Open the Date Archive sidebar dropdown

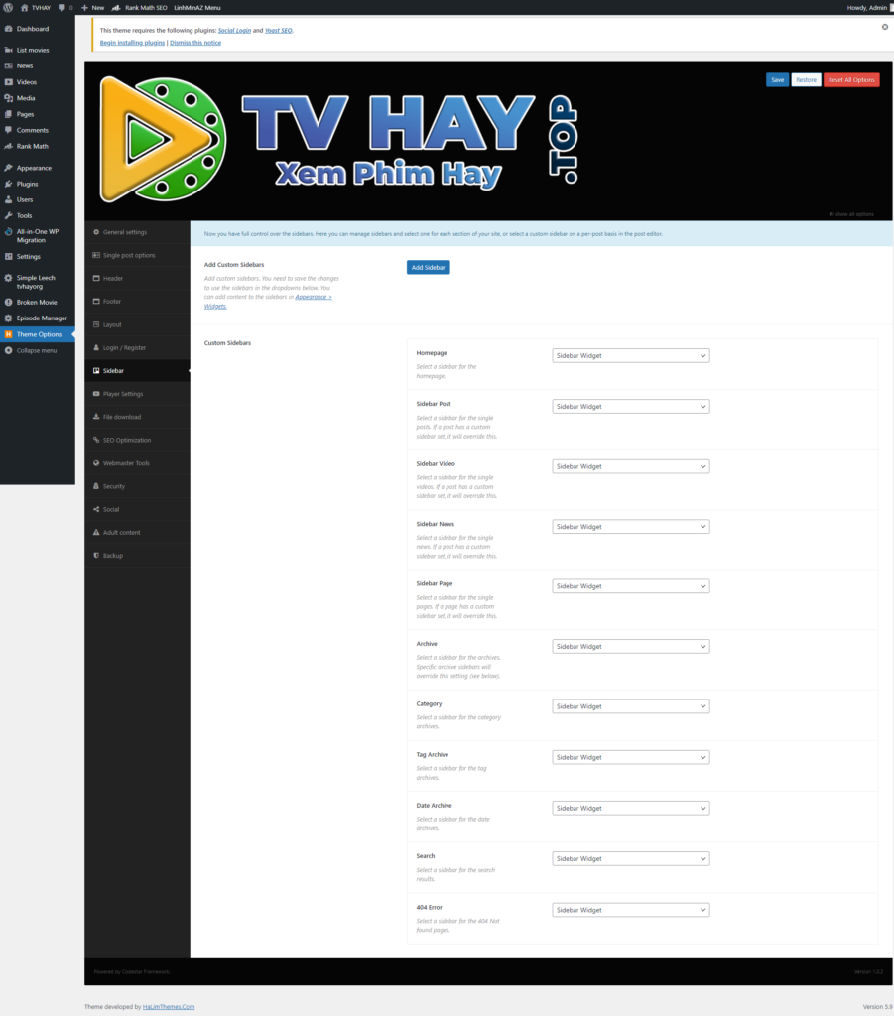coord(630,808)
